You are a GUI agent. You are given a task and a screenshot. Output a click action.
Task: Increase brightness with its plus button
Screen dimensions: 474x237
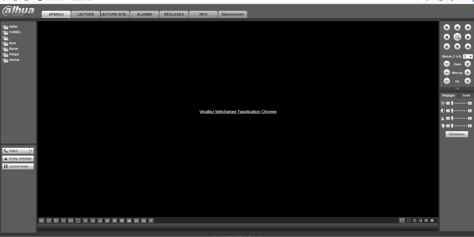pyautogui.click(x=469, y=103)
